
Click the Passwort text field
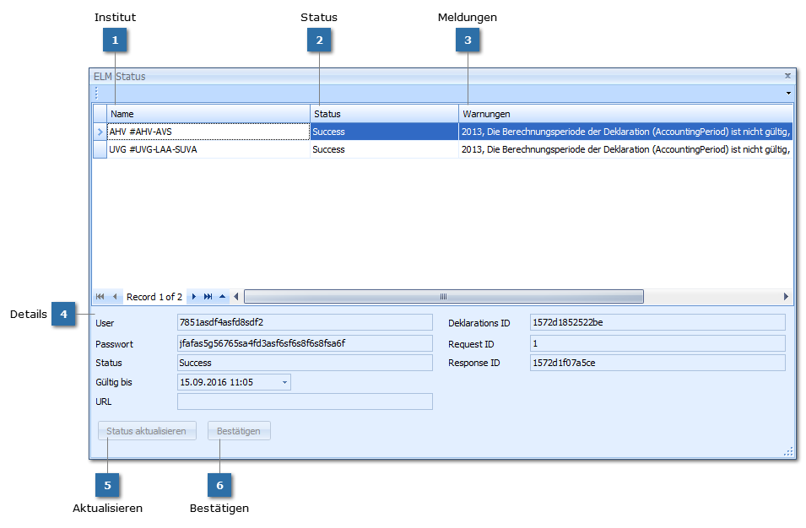click(x=305, y=344)
